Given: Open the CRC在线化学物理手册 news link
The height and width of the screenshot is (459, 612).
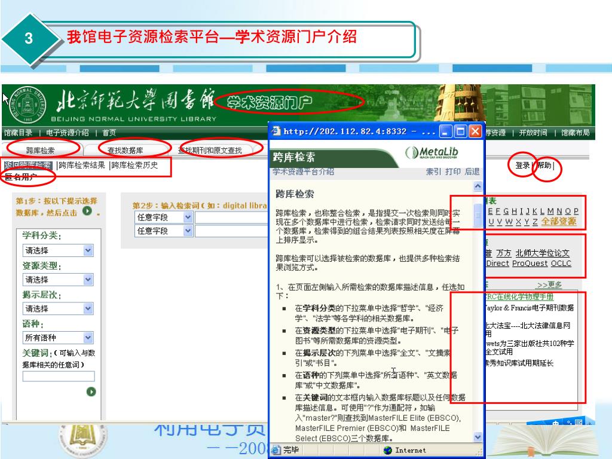Looking at the screenshot, I should click(x=519, y=296).
